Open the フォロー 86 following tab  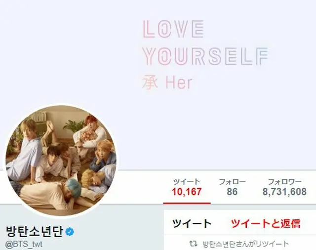[232, 188]
